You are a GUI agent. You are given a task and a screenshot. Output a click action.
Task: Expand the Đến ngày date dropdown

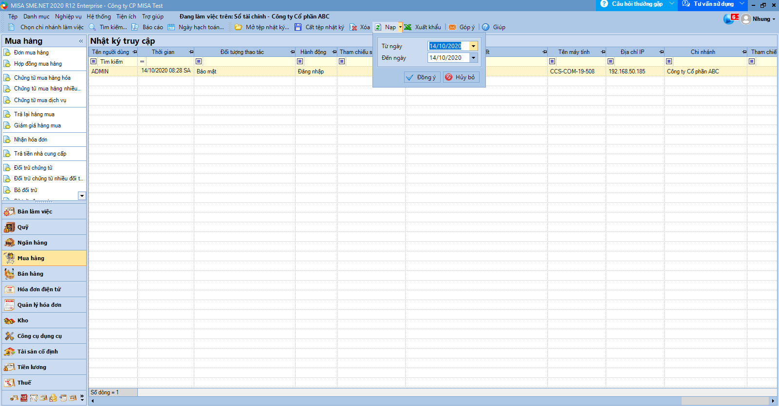473,58
